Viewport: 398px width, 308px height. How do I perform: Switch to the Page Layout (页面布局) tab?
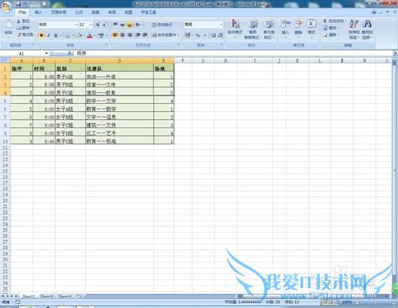(x=59, y=12)
